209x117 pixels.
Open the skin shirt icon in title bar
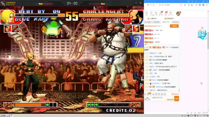pyautogui.click(x=196, y=2)
